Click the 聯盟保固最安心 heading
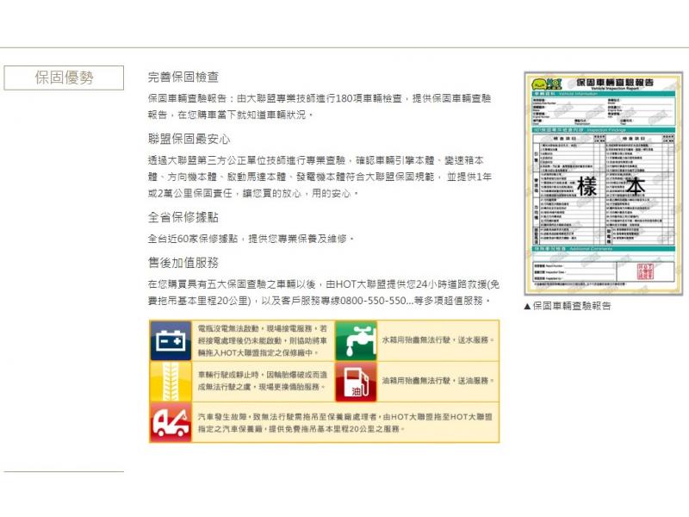 [x=189, y=139]
